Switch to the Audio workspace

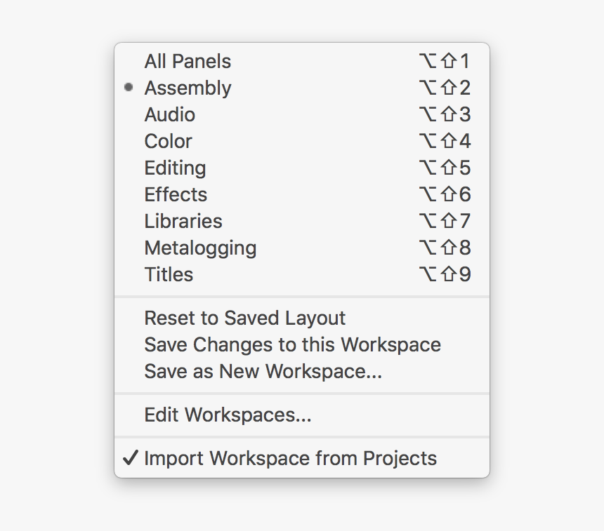pyautogui.click(x=170, y=115)
